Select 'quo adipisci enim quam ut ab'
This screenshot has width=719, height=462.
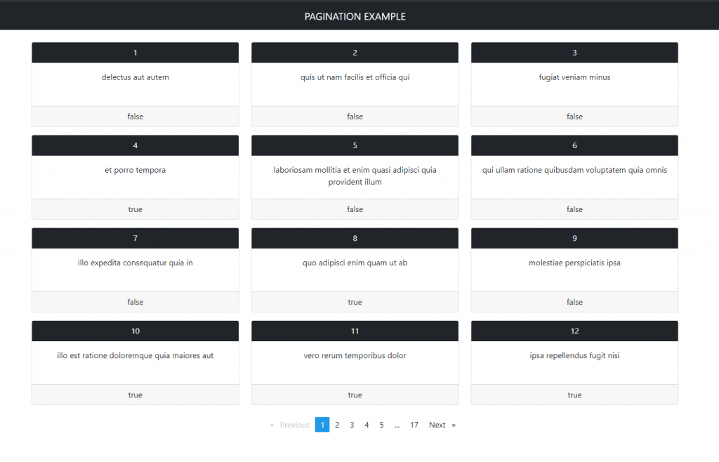355,263
